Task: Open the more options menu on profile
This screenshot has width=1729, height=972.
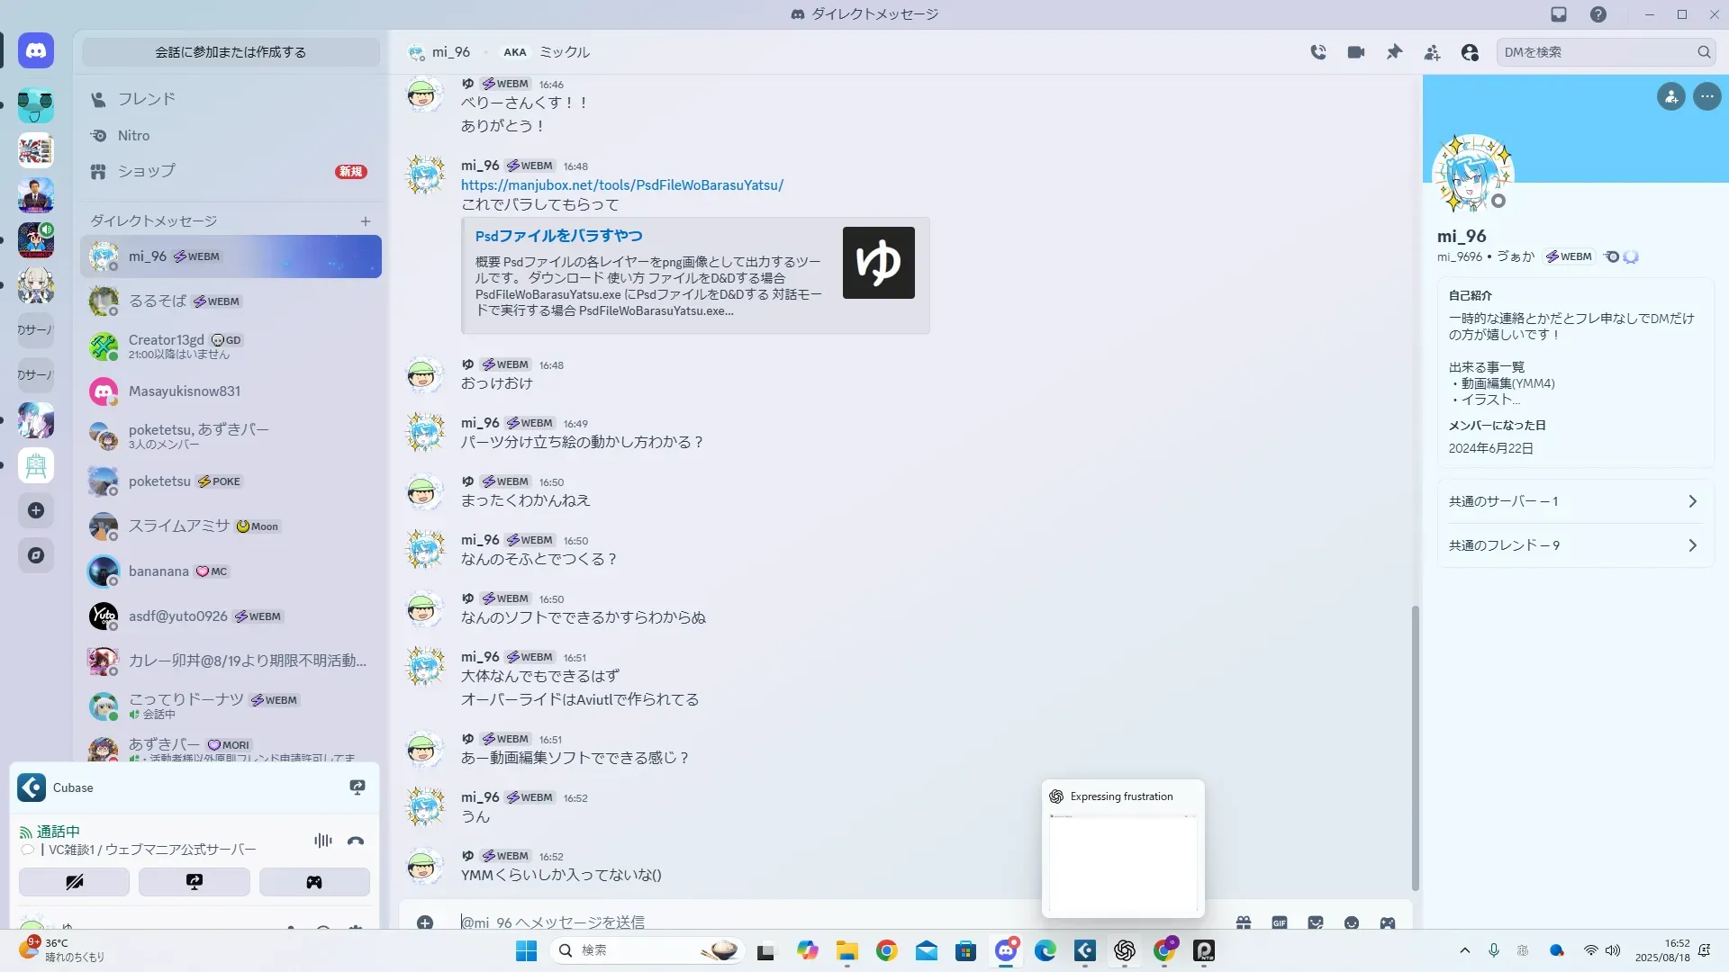Action: pyautogui.click(x=1706, y=96)
